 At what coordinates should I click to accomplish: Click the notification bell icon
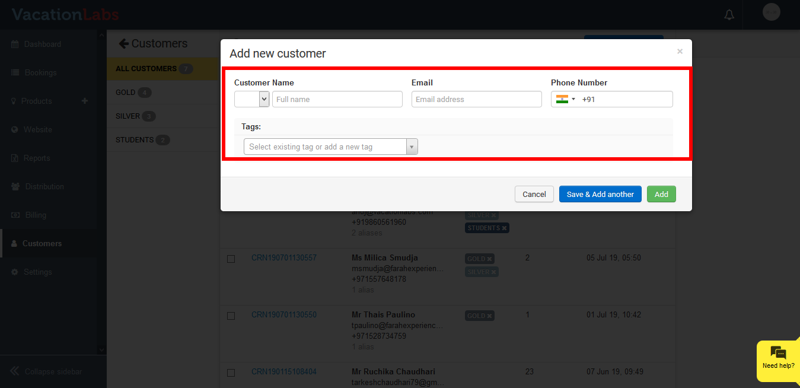pyautogui.click(x=729, y=15)
